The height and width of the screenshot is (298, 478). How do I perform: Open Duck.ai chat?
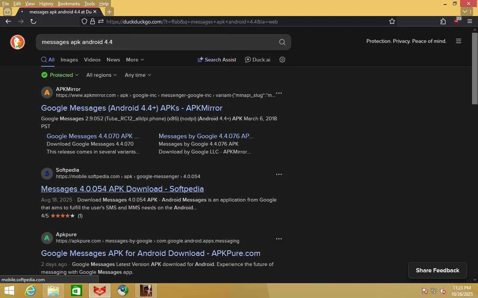[258, 60]
